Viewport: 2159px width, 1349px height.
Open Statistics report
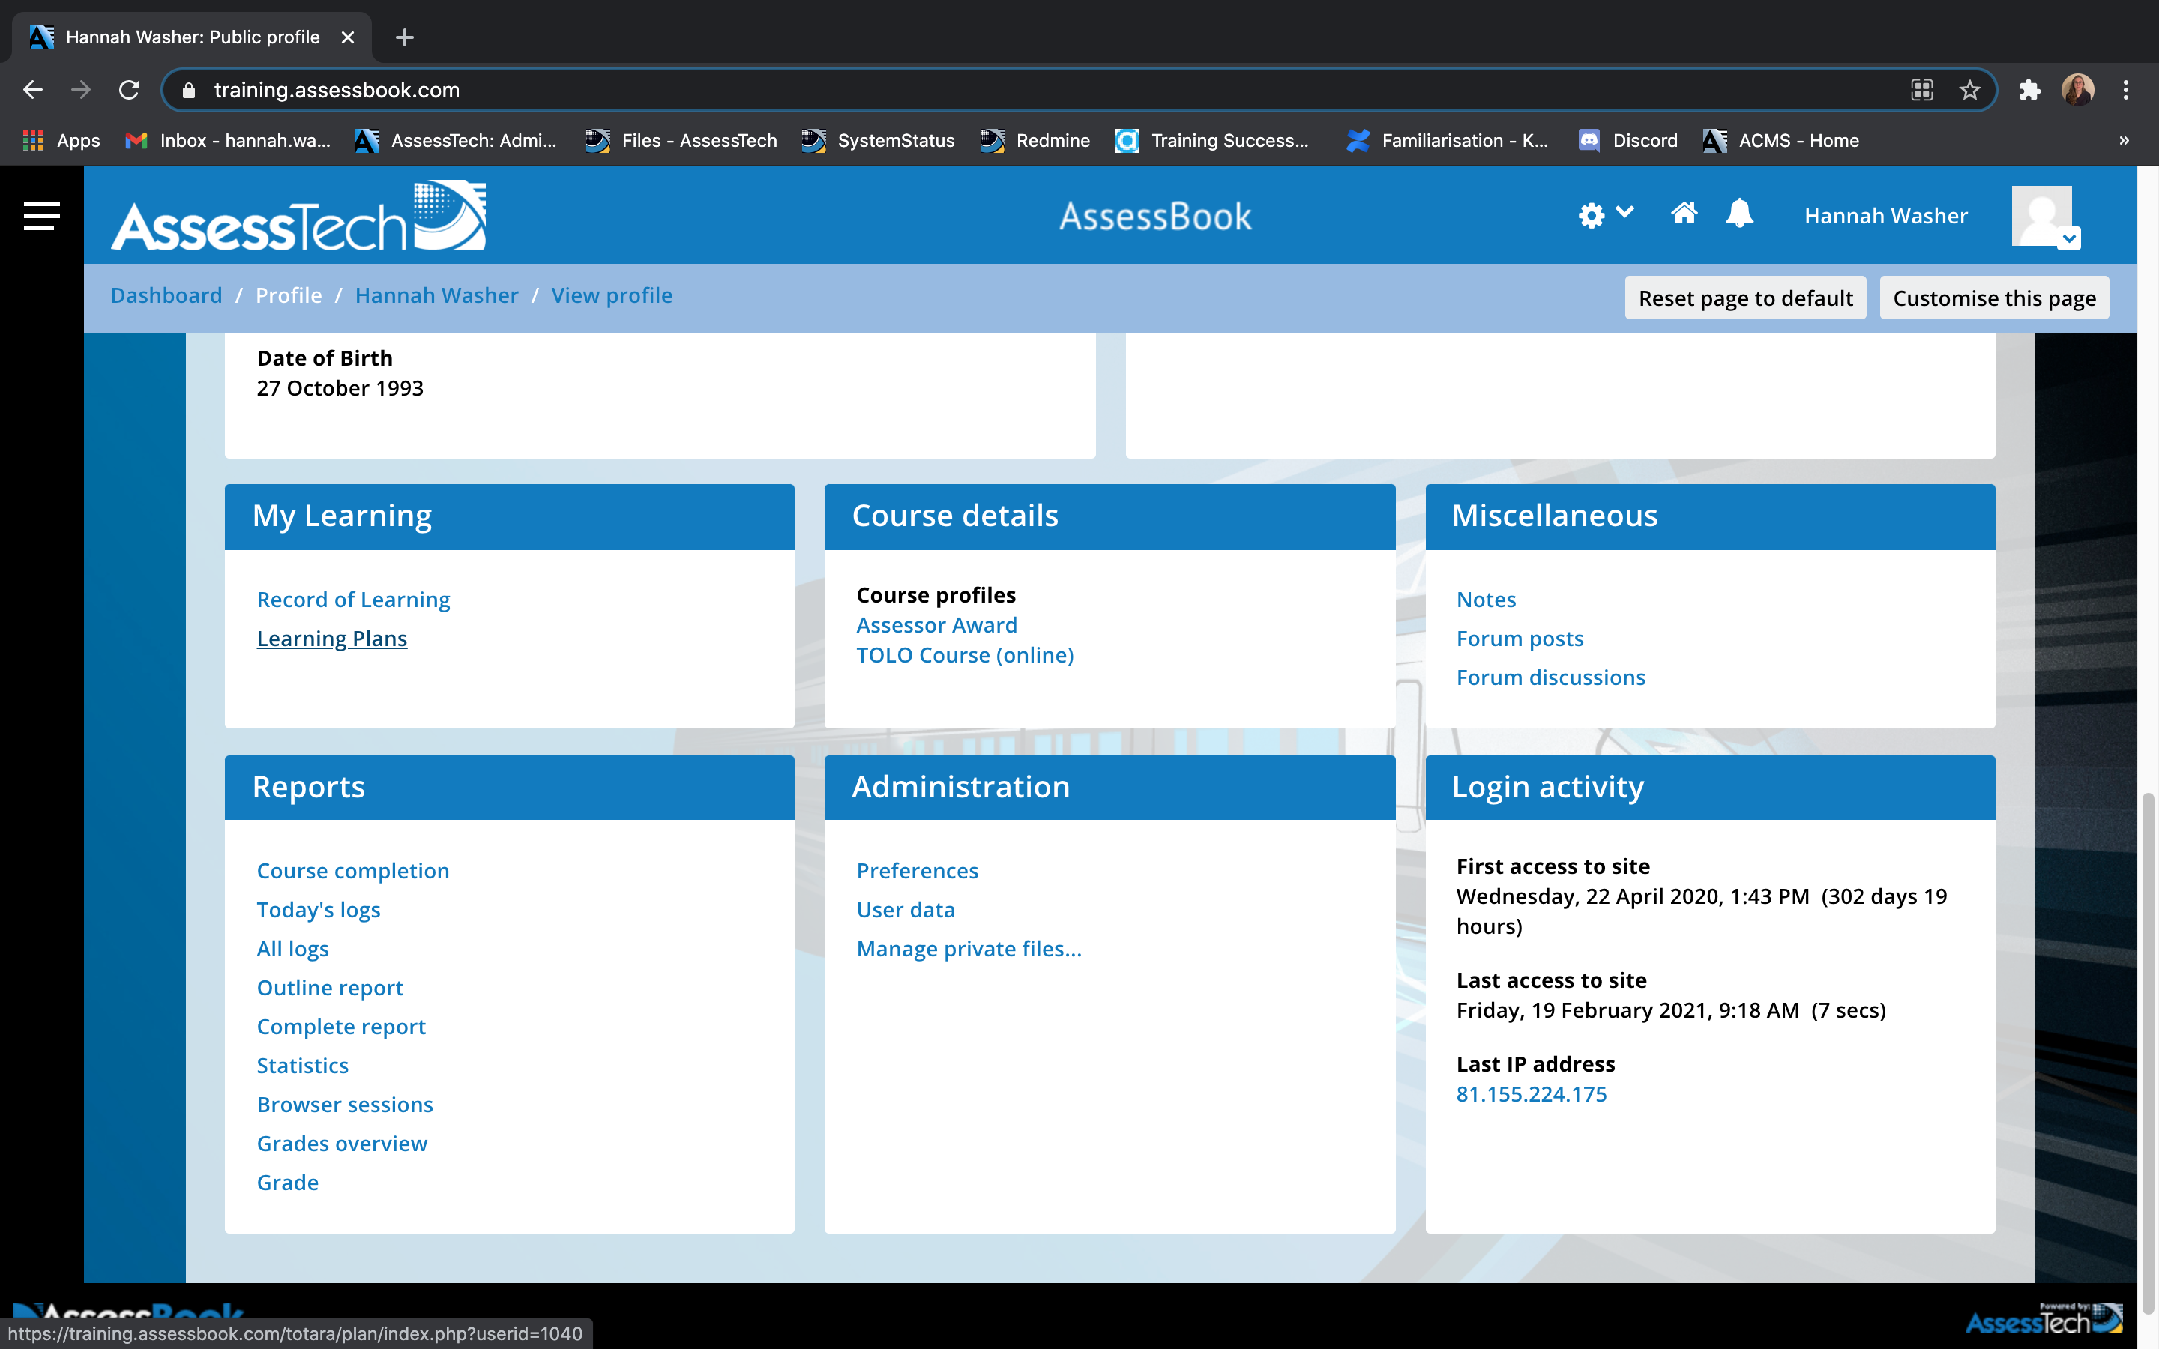click(302, 1066)
